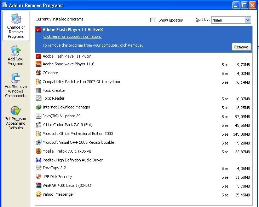Image resolution: width=259 pixels, height=207 pixels.
Task: Select the Java(TM) 6 Update 29 icon
Action: [x=39, y=116]
